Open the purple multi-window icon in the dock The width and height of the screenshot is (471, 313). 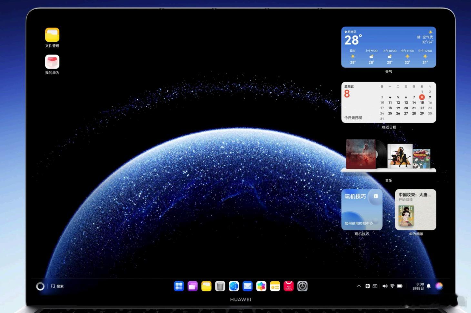[193, 286]
